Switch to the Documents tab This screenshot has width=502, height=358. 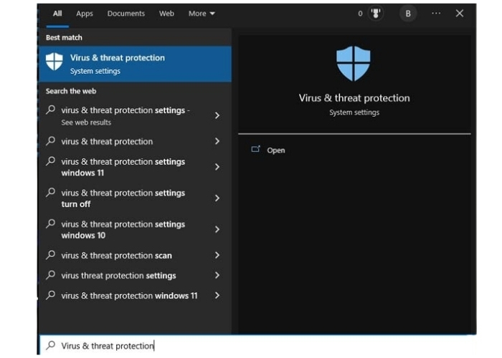126,14
